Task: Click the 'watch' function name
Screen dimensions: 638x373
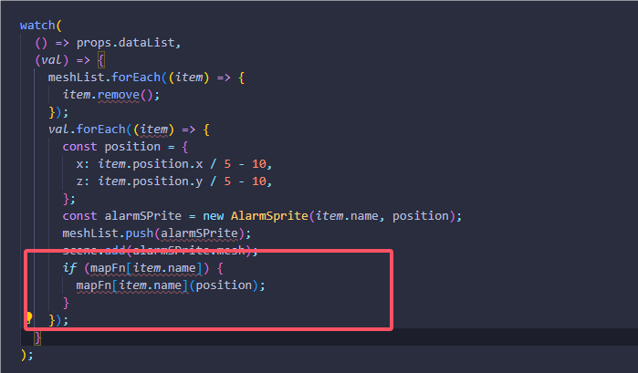Action: pos(37,26)
